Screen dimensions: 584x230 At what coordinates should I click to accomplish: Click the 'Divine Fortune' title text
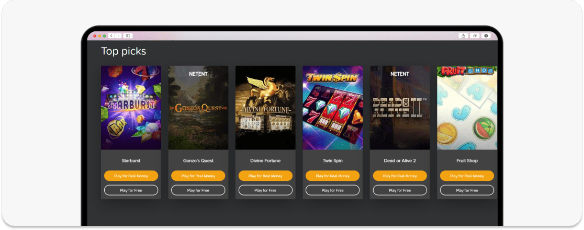(x=265, y=161)
